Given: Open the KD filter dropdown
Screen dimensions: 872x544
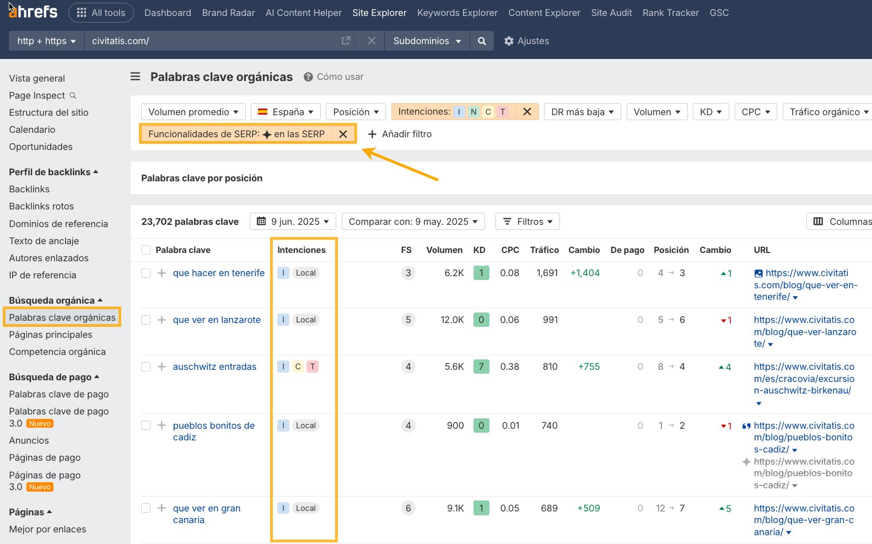Looking at the screenshot, I should [x=711, y=112].
